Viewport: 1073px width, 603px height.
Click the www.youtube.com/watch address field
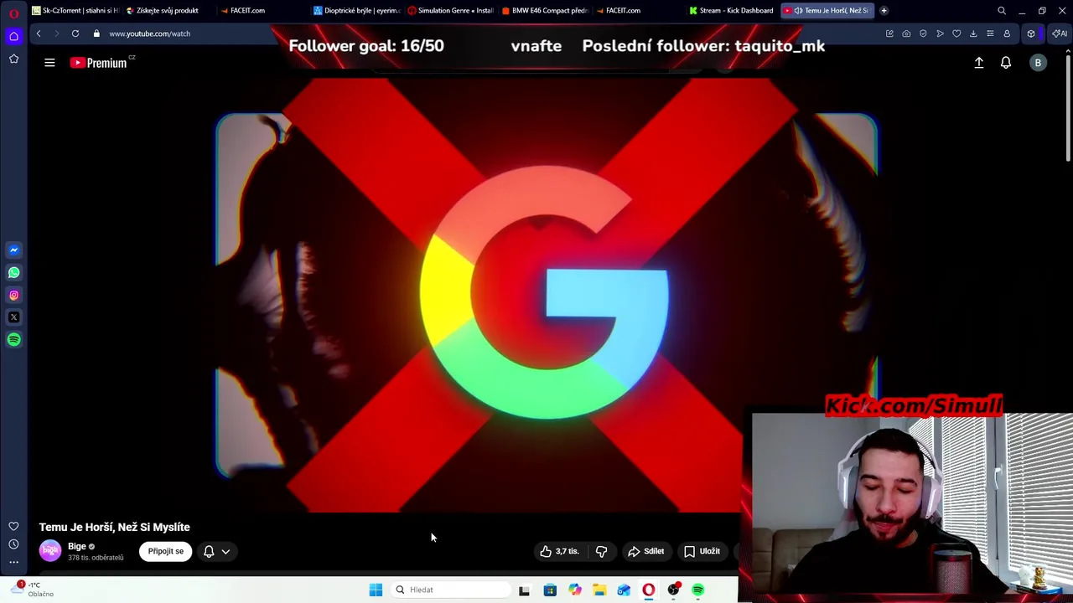pos(149,33)
